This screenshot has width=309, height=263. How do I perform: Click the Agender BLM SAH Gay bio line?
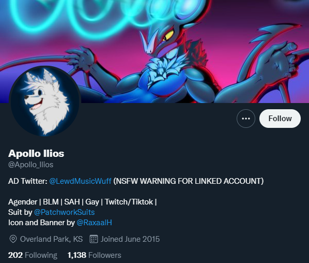tap(82, 202)
